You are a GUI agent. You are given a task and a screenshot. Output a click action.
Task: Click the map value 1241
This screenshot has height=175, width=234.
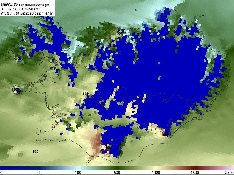point(86,94)
